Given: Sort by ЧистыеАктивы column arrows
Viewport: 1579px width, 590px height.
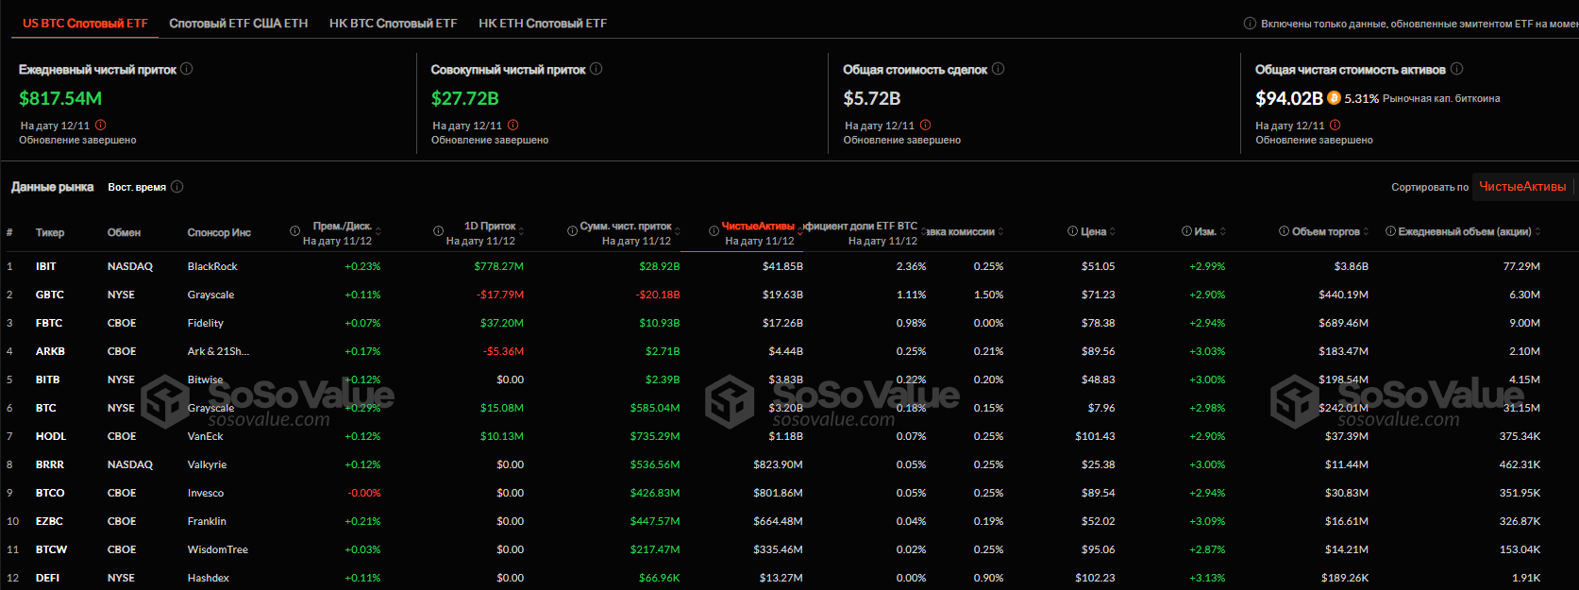Looking at the screenshot, I should pyautogui.click(x=800, y=231).
